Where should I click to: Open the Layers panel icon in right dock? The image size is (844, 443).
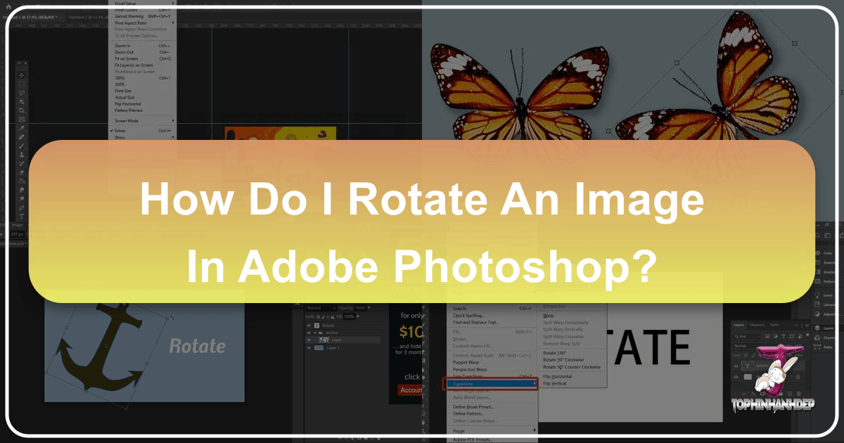[816, 328]
